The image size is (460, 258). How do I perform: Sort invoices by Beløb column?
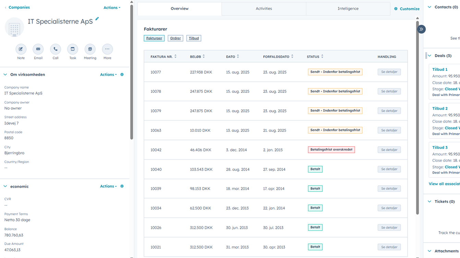(x=204, y=57)
